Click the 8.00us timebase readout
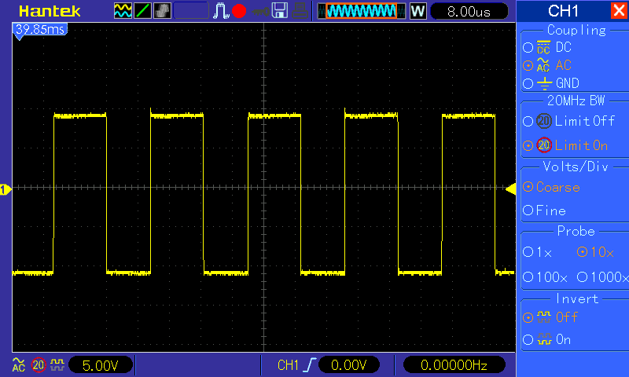This screenshot has height=377, width=629. pyautogui.click(x=469, y=12)
